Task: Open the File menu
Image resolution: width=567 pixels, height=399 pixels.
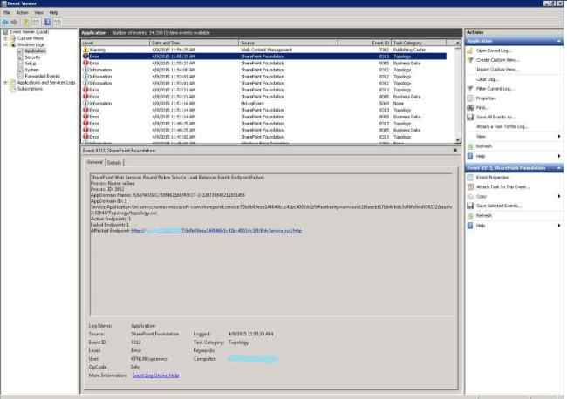Action: tap(6, 13)
